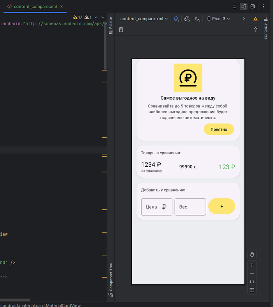Activate the pan hand tool
273x307 pixels.
[252, 255]
